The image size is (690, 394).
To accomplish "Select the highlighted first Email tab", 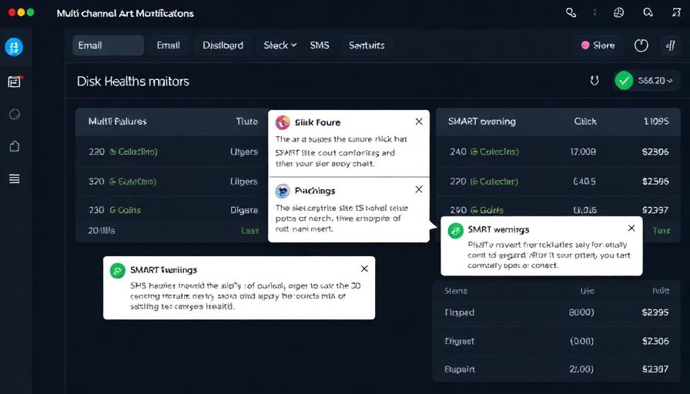I will pyautogui.click(x=109, y=45).
